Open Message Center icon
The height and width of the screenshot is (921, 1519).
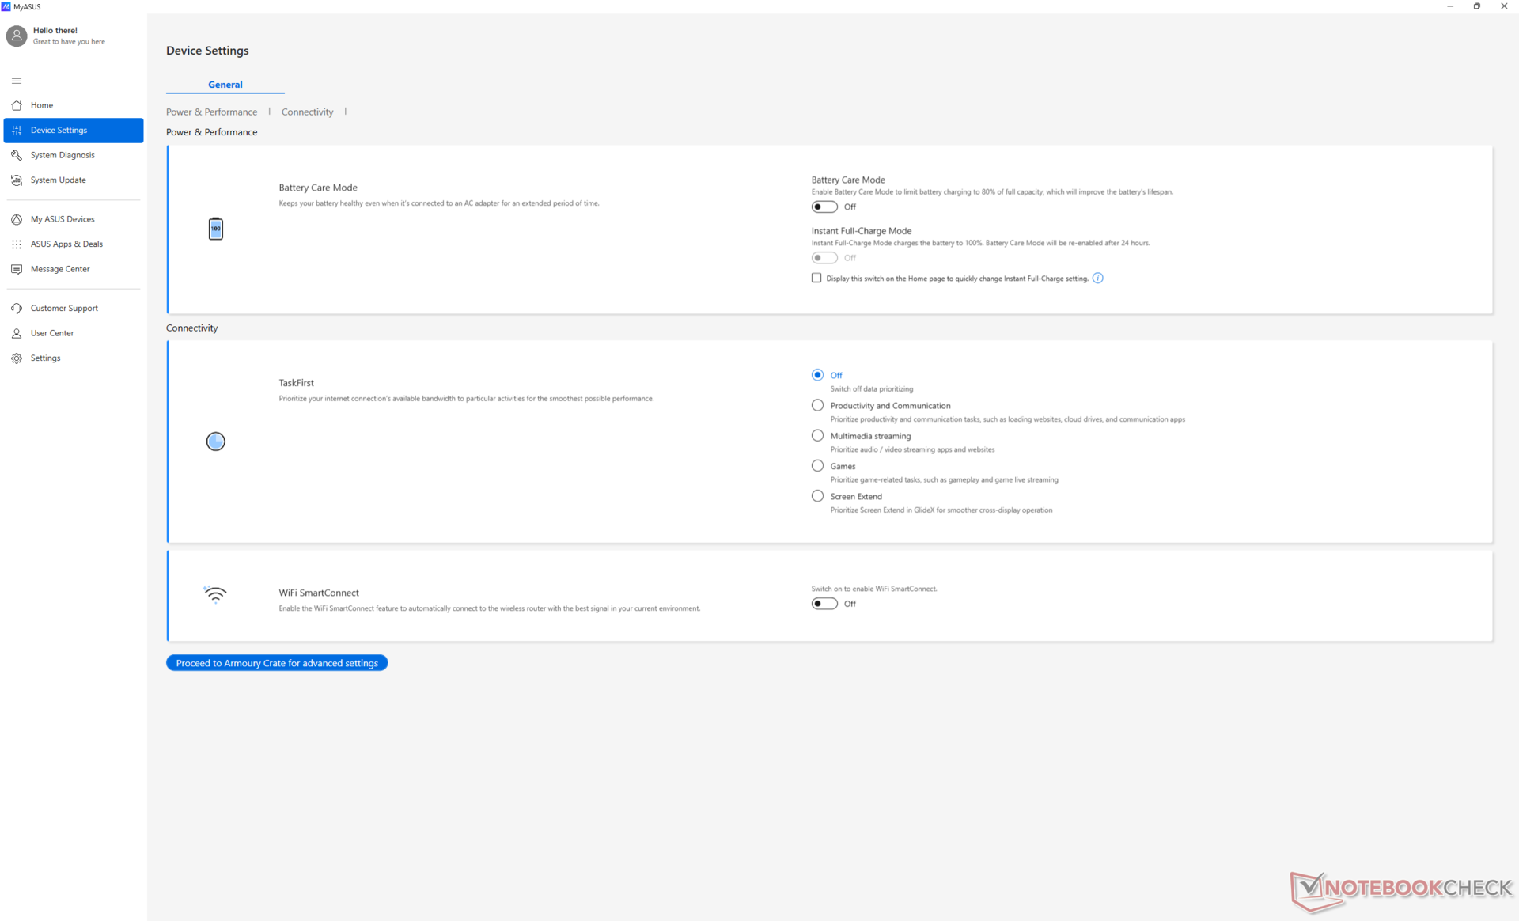pyautogui.click(x=17, y=269)
